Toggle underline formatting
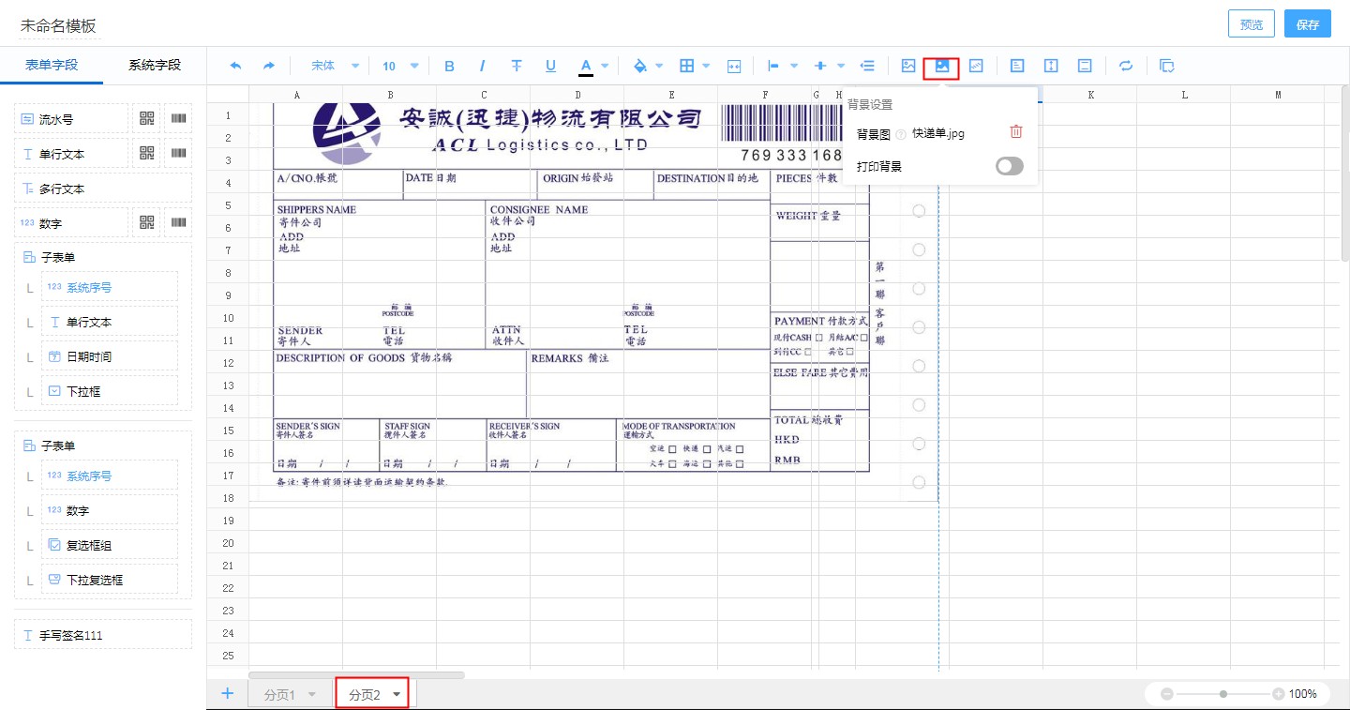Screen dimensions: 1350x710 (x=550, y=66)
